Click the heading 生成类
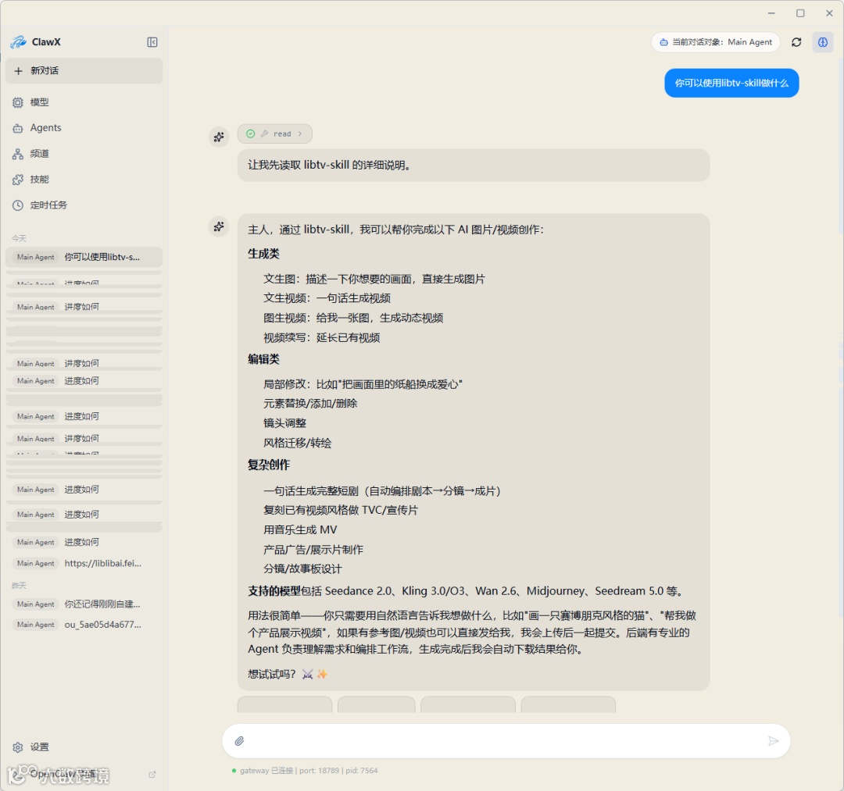Image resolution: width=844 pixels, height=791 pixels. click(x=263, y=254)
